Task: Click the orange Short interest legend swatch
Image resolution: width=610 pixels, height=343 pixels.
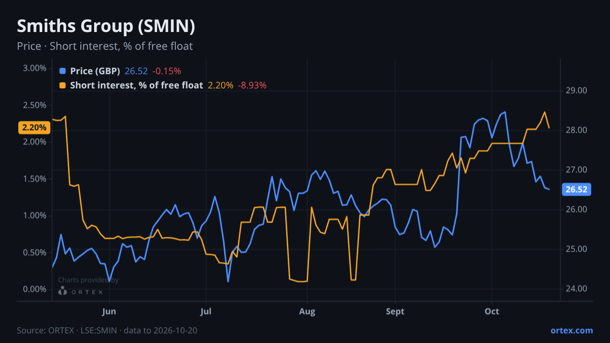Action: tap(63, 85)
